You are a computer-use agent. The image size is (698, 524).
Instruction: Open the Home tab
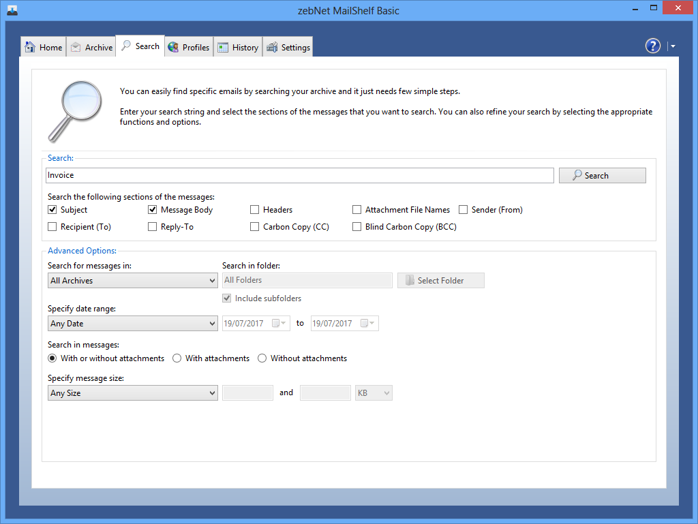(x=44, y=47)
